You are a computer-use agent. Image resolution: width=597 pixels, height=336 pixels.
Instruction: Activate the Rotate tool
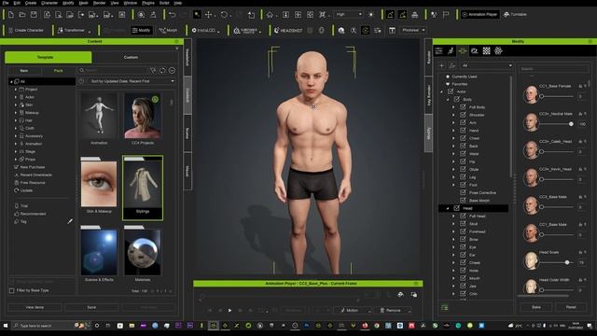pyautogui.click(x=224, y=15)
